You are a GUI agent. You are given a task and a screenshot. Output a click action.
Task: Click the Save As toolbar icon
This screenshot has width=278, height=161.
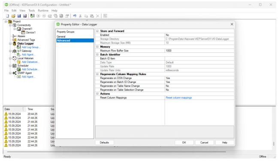pos(25,16)
